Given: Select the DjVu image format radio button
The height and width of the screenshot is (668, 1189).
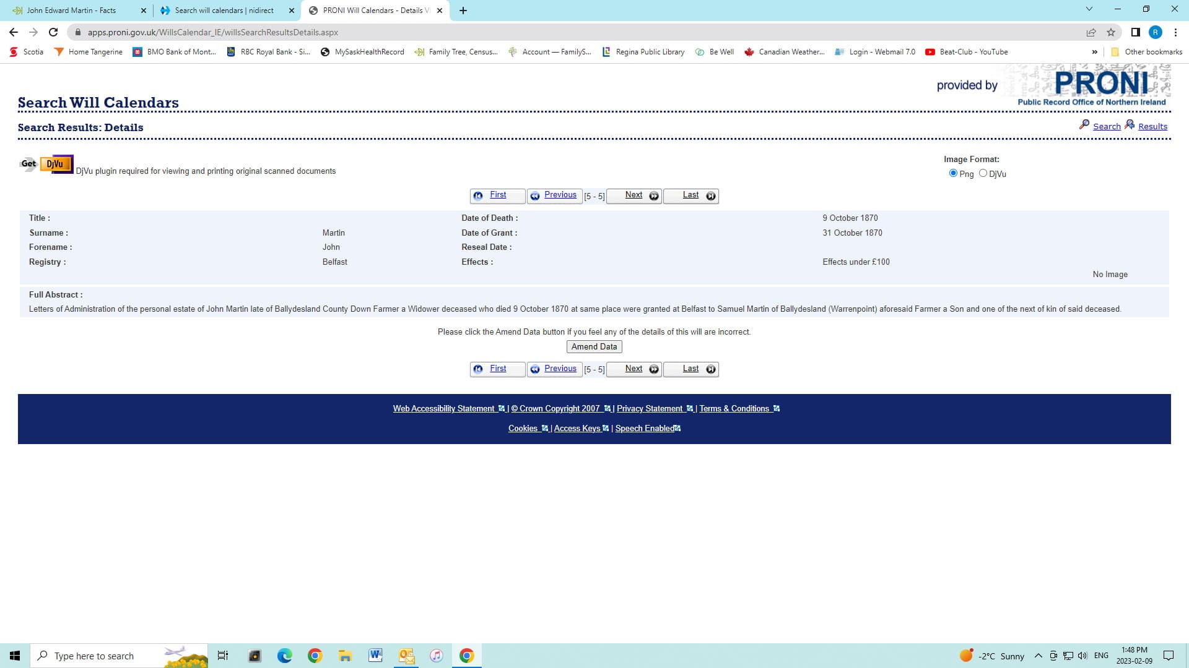Looking at the screenshot, I should pyautogui.click(x=983, y=173).
